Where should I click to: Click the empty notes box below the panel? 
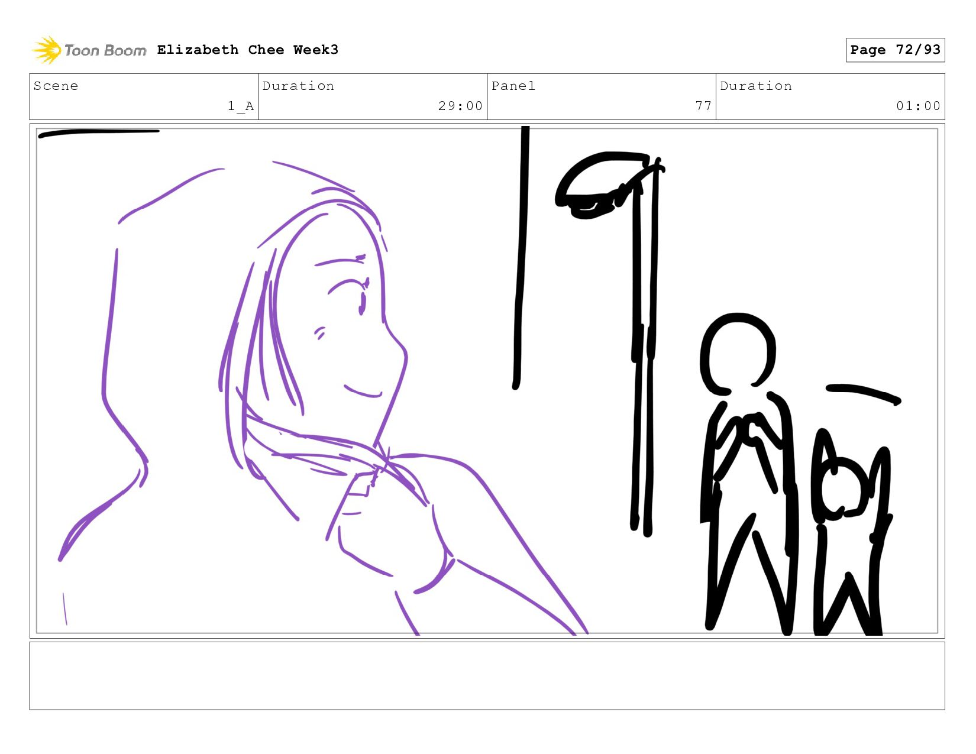pyautogui.click(x=487, y=675)
